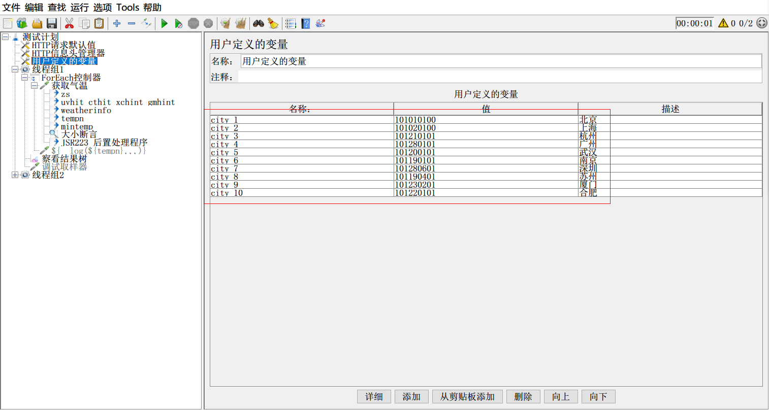The height and width of the screenshot is (410, 769).
Task: Click the Start no pauses icon
Action: [178, 23]
